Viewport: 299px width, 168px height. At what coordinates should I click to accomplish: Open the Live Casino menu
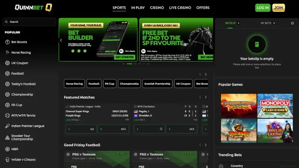[x=180, y=7]
